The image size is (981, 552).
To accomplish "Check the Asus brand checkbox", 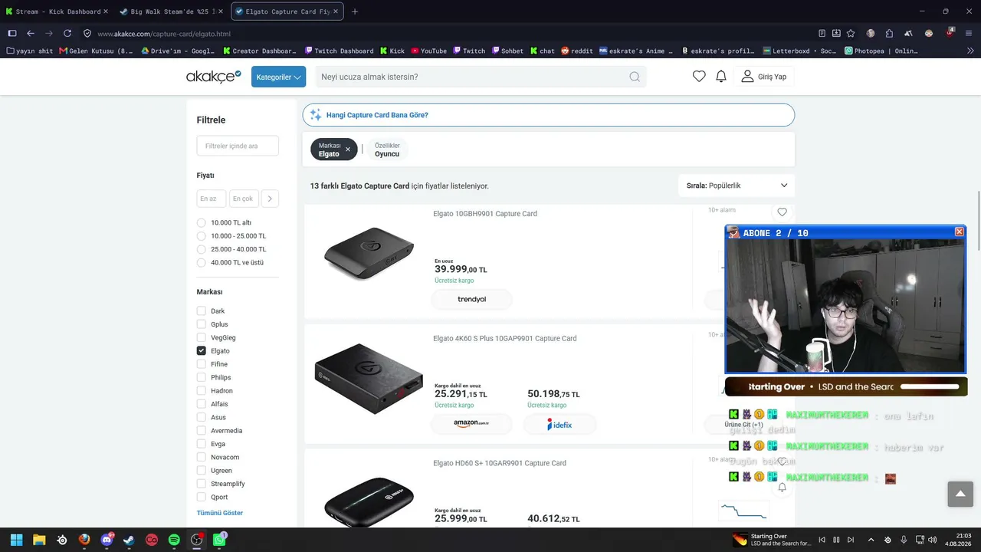I will (x=202, y=417).
